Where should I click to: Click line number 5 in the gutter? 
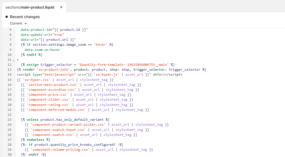tap(10, 30)
